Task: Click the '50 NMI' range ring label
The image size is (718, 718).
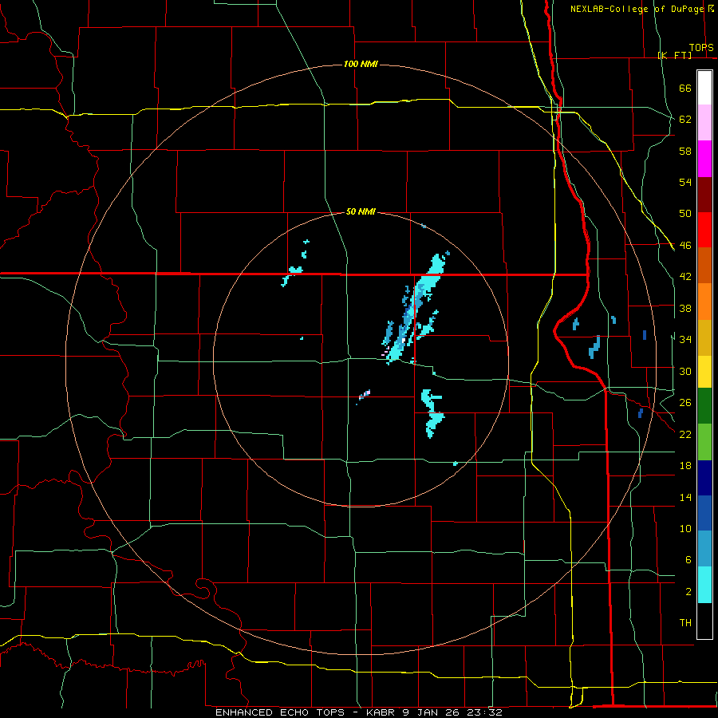Action: pyautogui.click(x=361, y=211)
